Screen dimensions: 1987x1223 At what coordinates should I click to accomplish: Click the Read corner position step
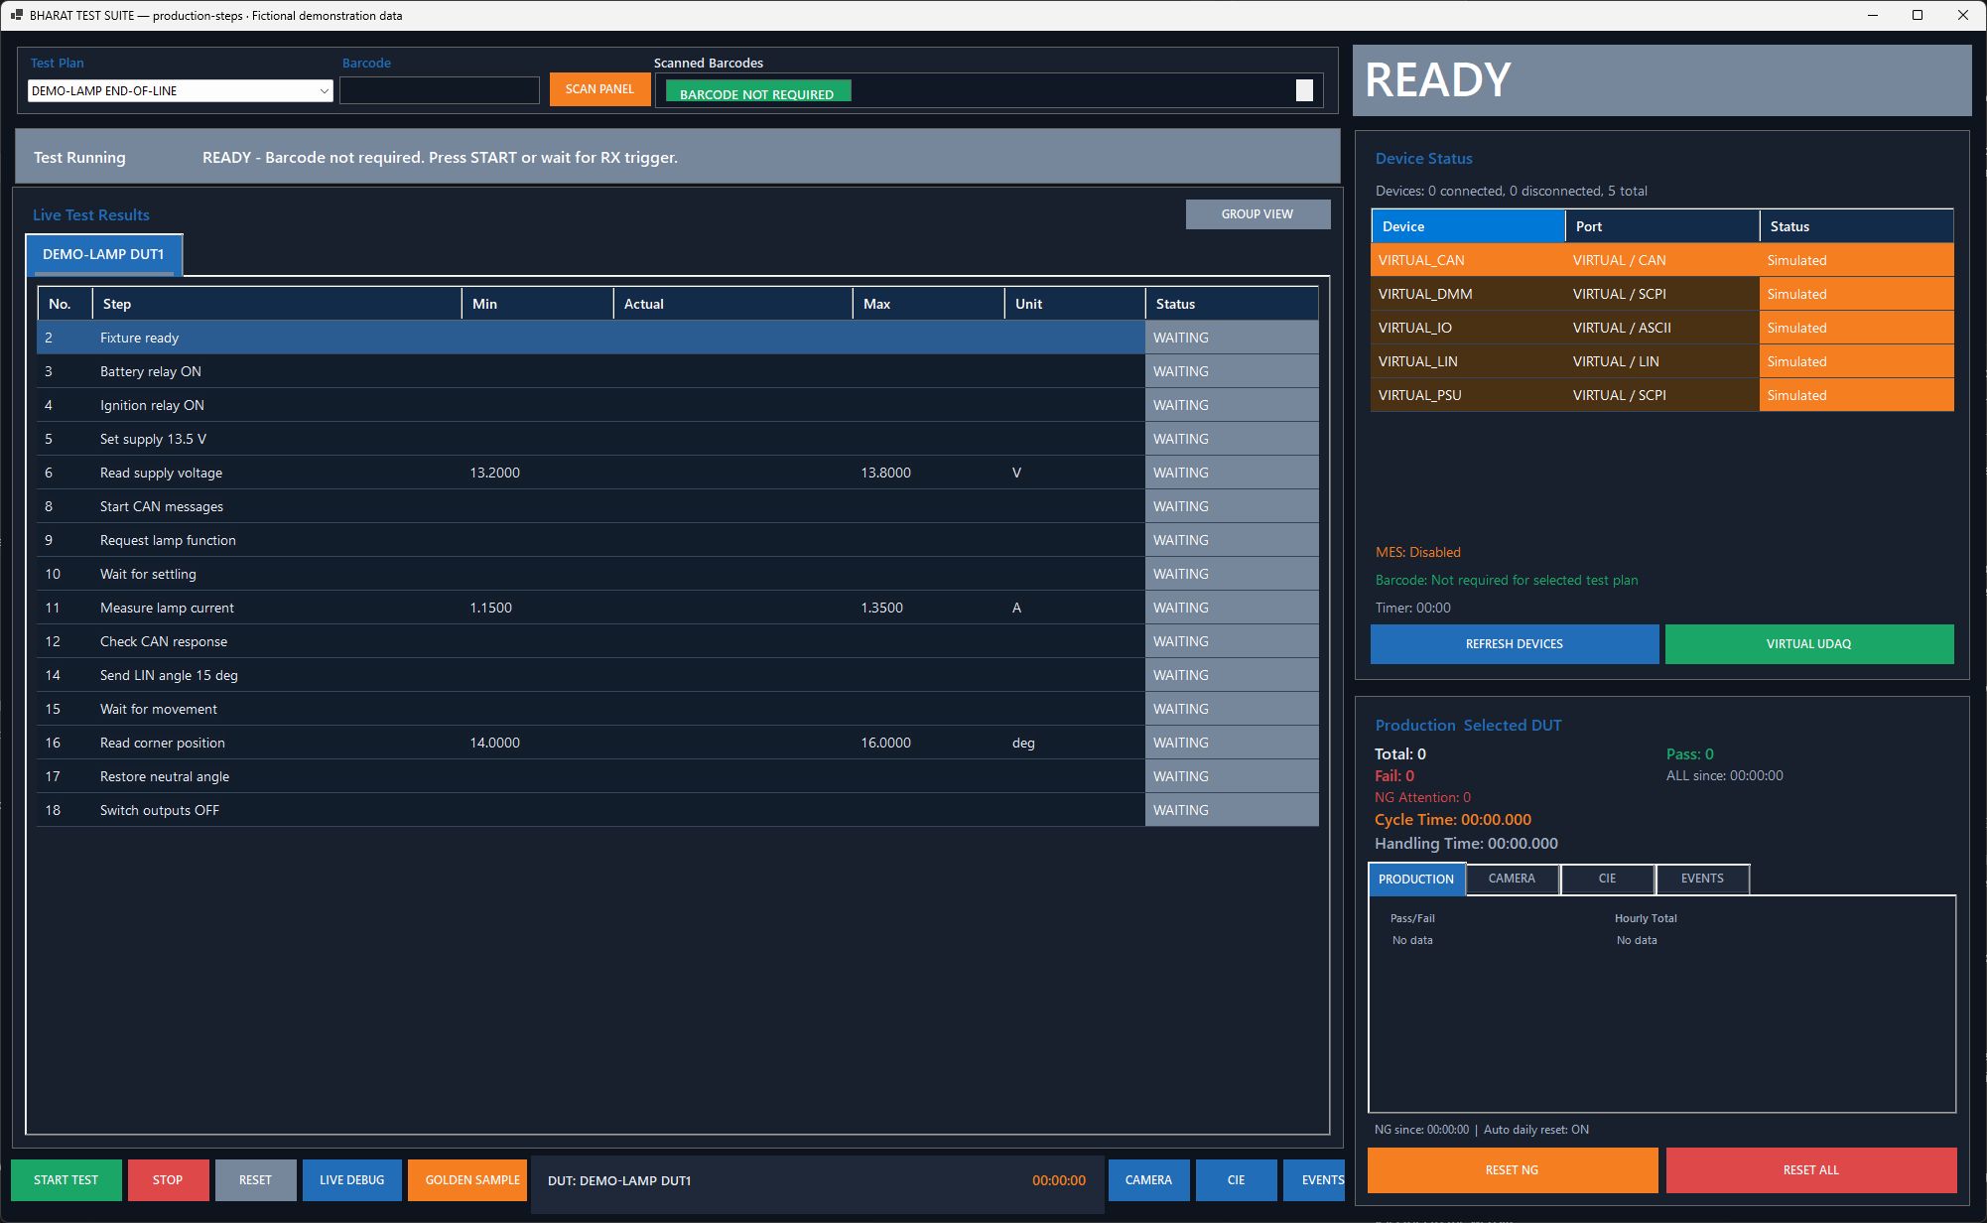[x=678, y=743]
